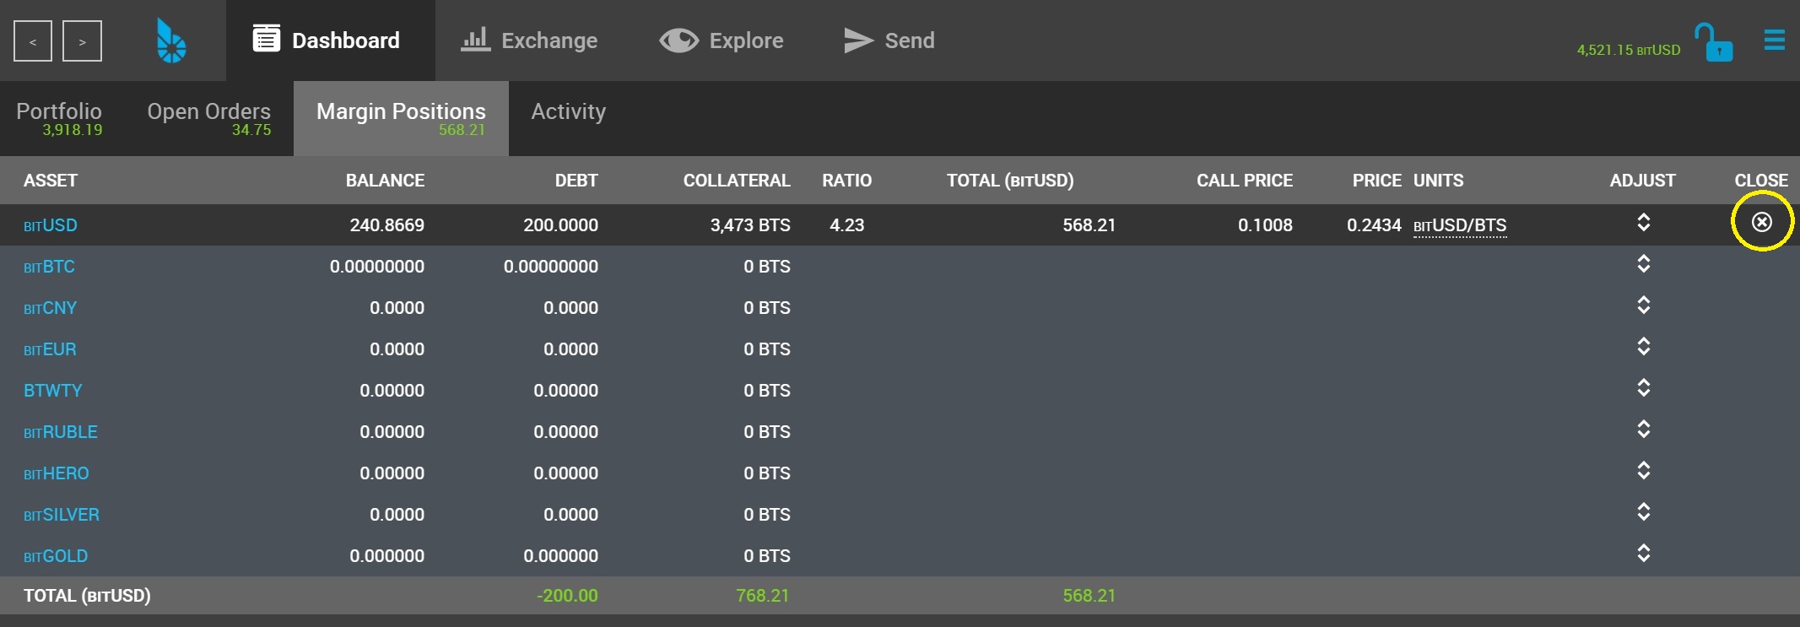The height and width of the screenshot is (627, 1800).
Task: Open Send with the paper-plane icon
Action: coord(858,41)
